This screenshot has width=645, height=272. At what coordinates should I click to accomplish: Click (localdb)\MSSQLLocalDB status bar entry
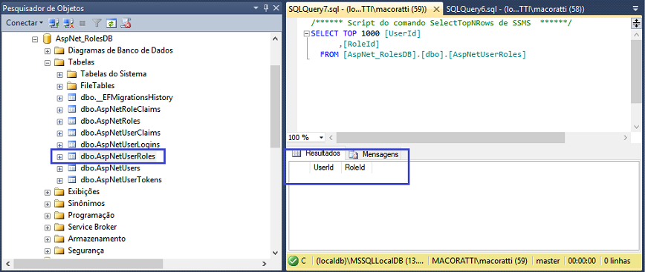click(x=369, y=261)
